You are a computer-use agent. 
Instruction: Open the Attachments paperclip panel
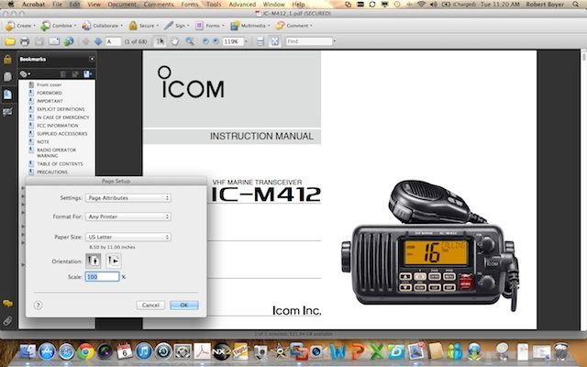pyautogui.click(x=7, y=321)
